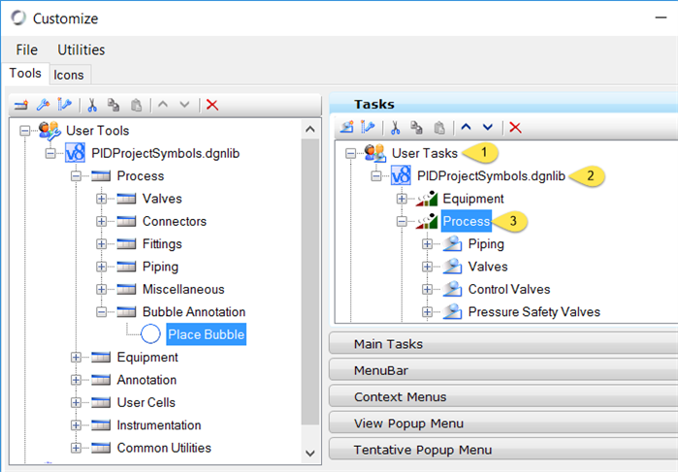Click the Control Valves task icon
This screenshot has width=678, height=472.
pos(452,289)
